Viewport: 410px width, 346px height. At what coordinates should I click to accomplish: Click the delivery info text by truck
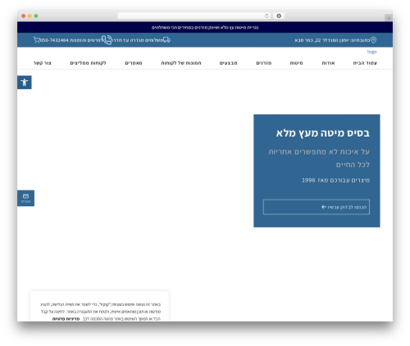pyautogui.click(x=138, y=40)
